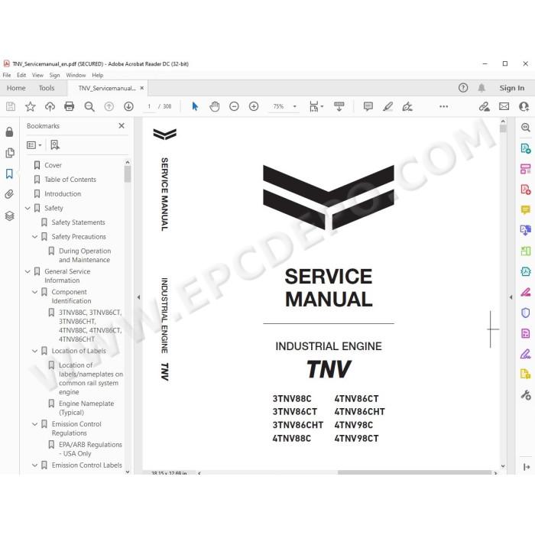Open bookmark options dropdown
This screenshot has height=535, width=535.
[34, 145]
